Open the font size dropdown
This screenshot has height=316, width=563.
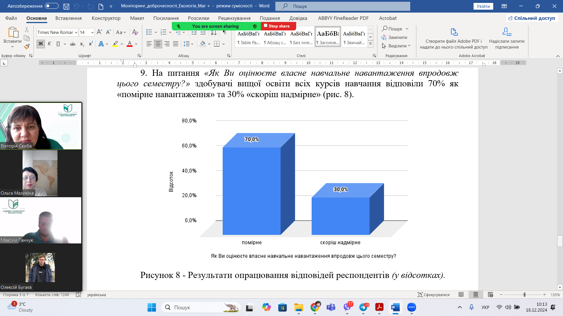92,32
